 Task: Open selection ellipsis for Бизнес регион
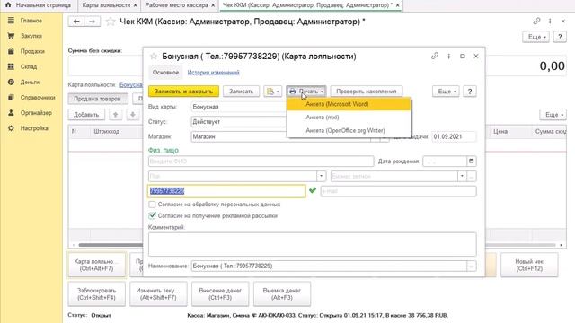[472, 176]
